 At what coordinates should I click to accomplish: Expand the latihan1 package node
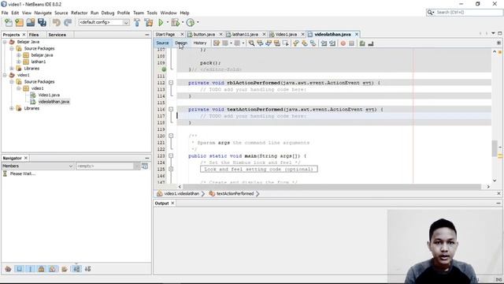[19, 62]
